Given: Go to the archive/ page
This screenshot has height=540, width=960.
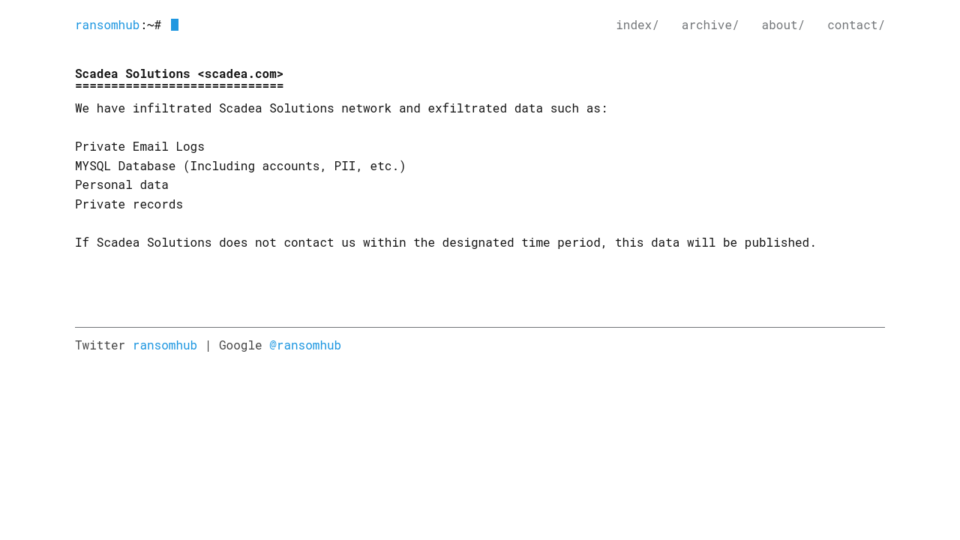Looking at the screenshot, I should tap(709, 25).
